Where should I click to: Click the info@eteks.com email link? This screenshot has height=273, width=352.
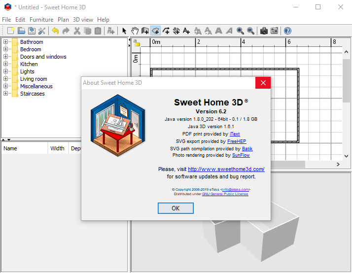tap(235, 190)
